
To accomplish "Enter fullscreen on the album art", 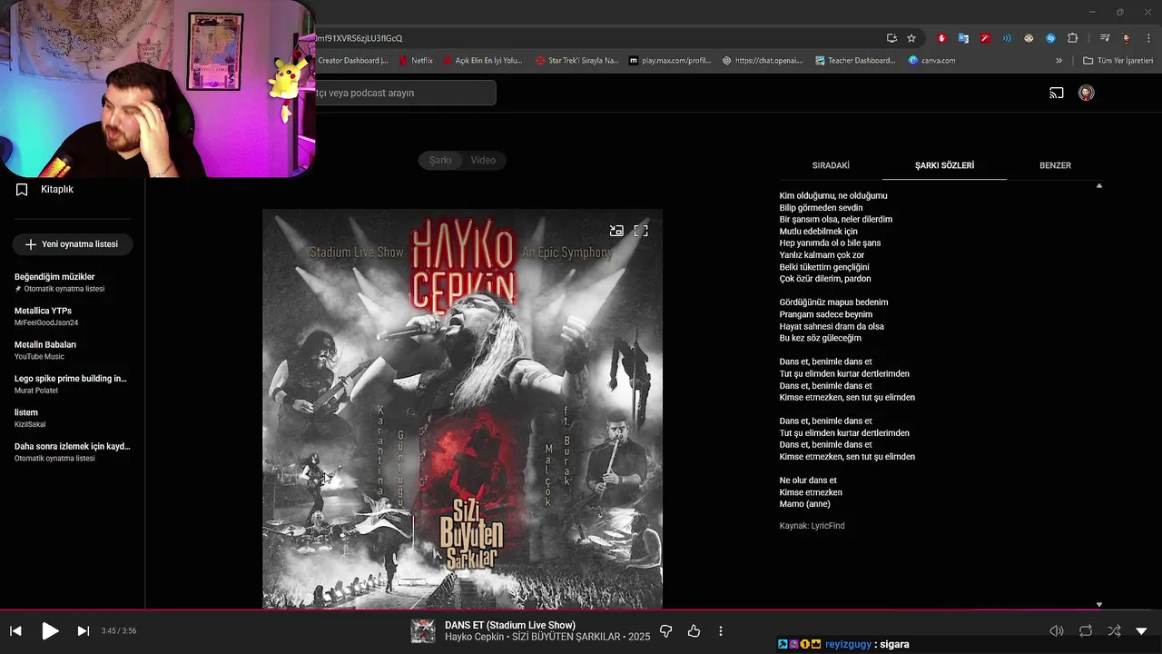I will tap(641, 231).
